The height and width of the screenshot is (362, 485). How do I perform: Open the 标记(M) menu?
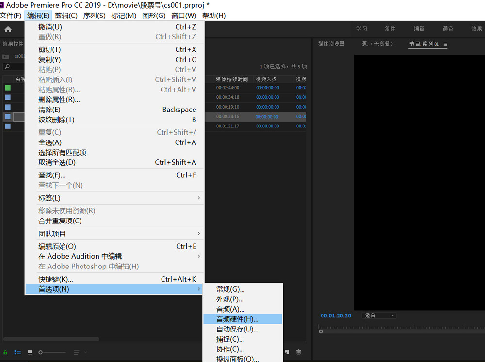(x=124, y=16)
